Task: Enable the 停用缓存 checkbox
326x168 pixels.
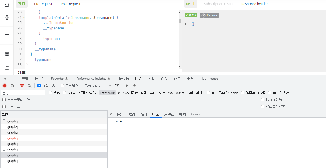Action: pos(62,86)
